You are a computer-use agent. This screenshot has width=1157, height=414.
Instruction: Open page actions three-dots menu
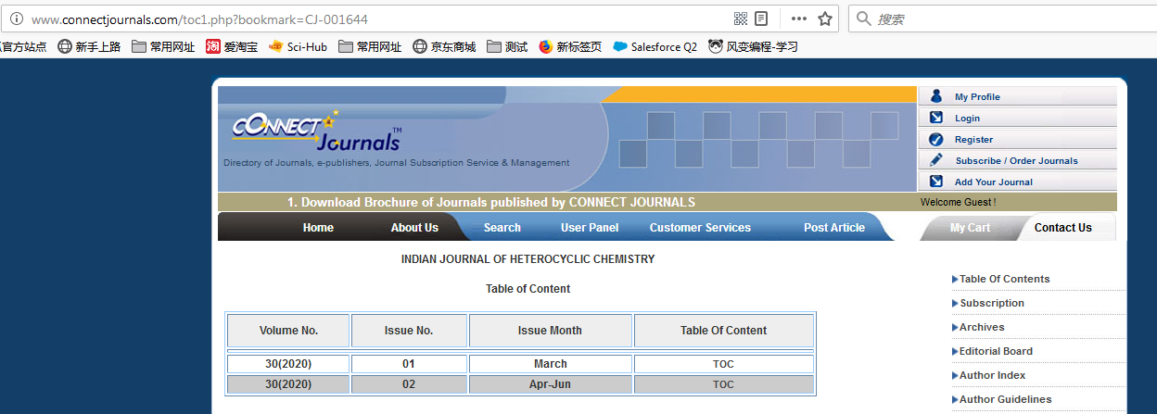tap(798, 19)
